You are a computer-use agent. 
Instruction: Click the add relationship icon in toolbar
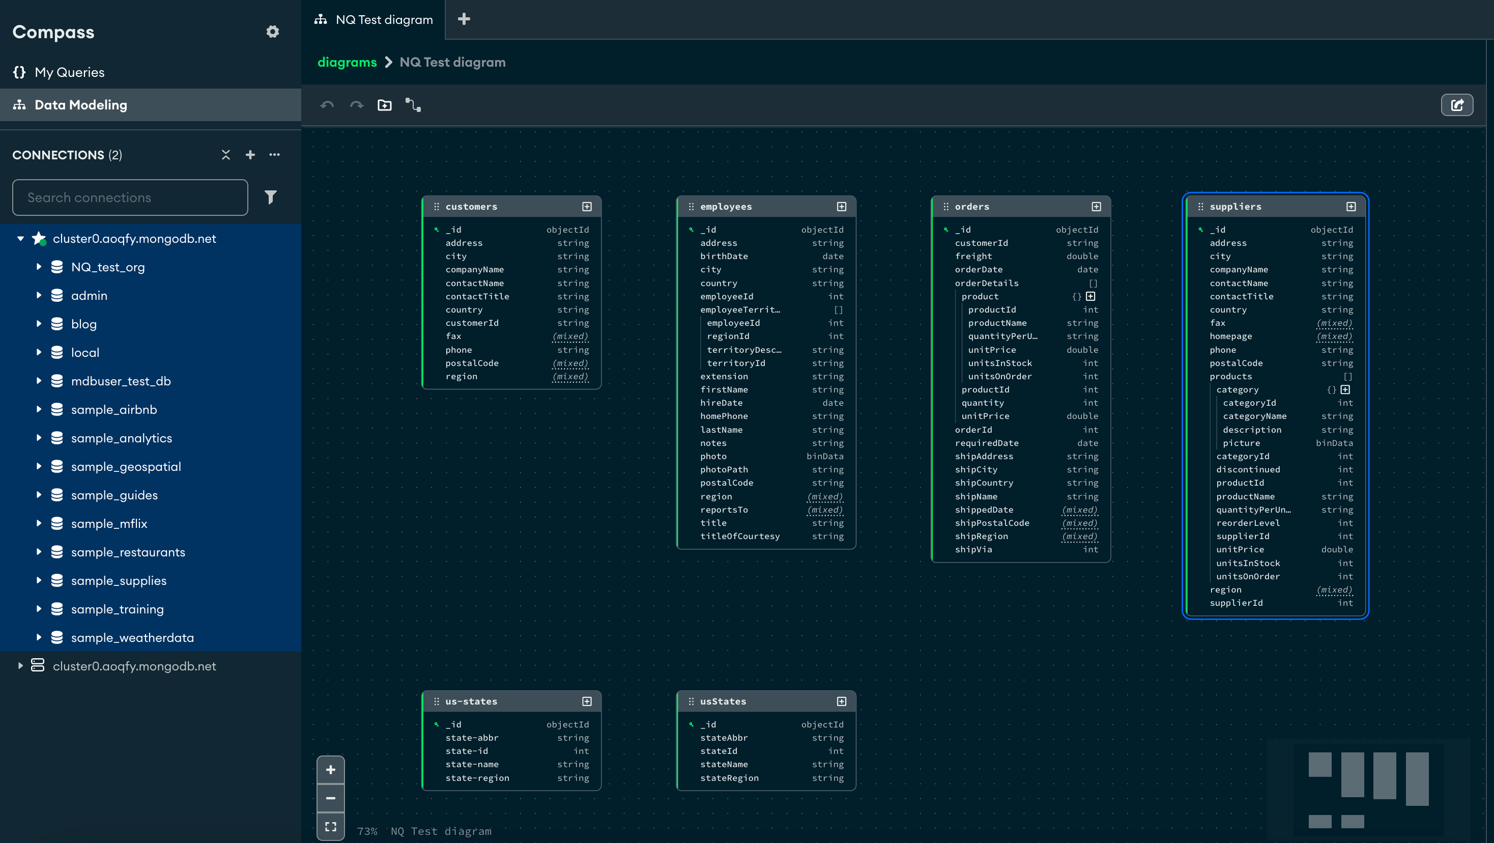pos(413,105)
